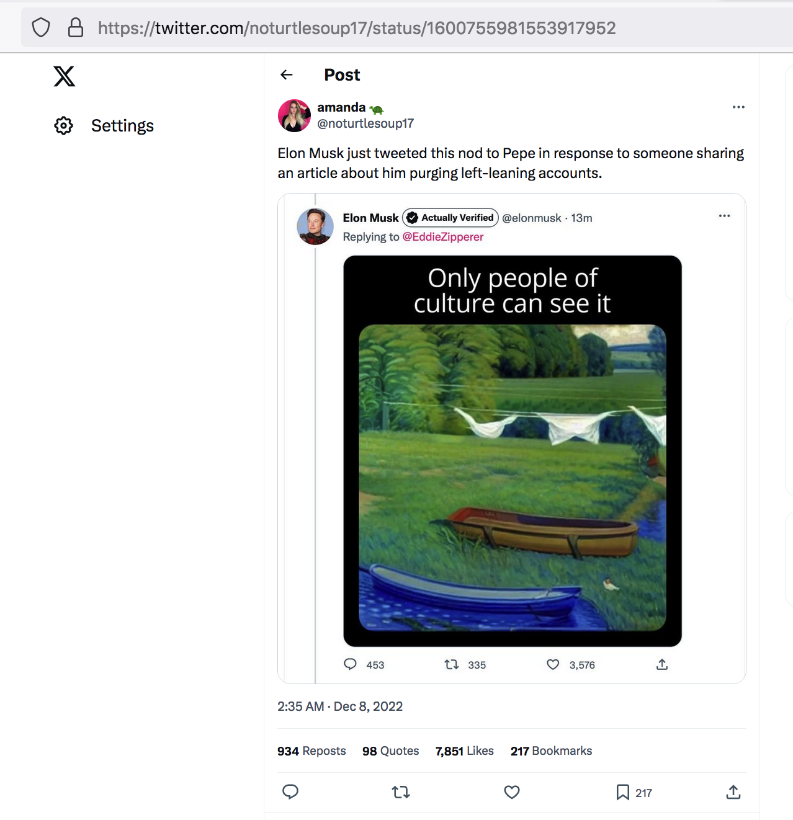Click reply icon on the quoted tweet

click(x=351, y=664)
